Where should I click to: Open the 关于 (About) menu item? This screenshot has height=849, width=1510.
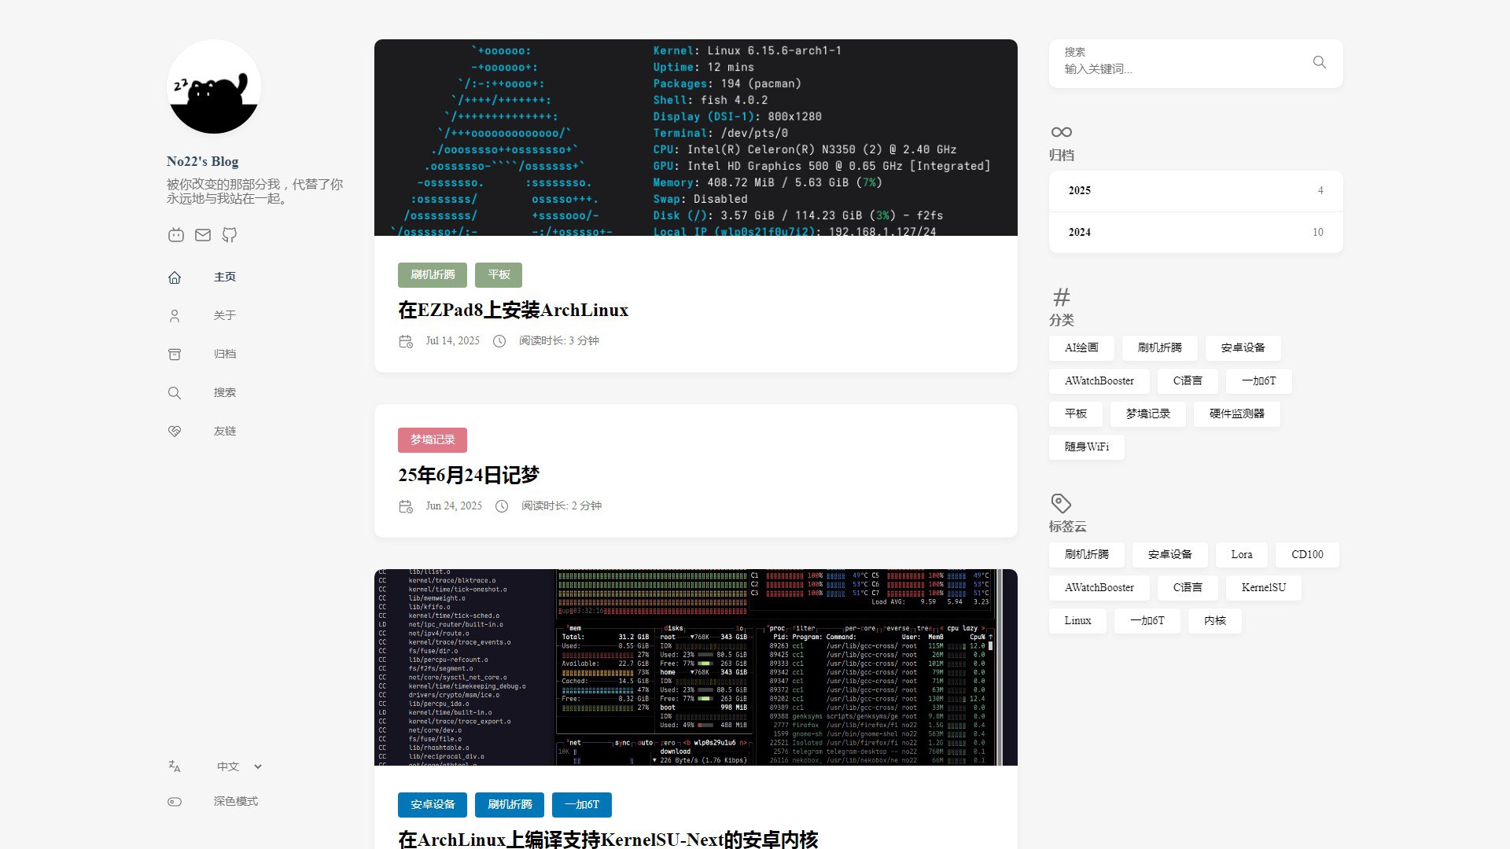coord(224,315)
